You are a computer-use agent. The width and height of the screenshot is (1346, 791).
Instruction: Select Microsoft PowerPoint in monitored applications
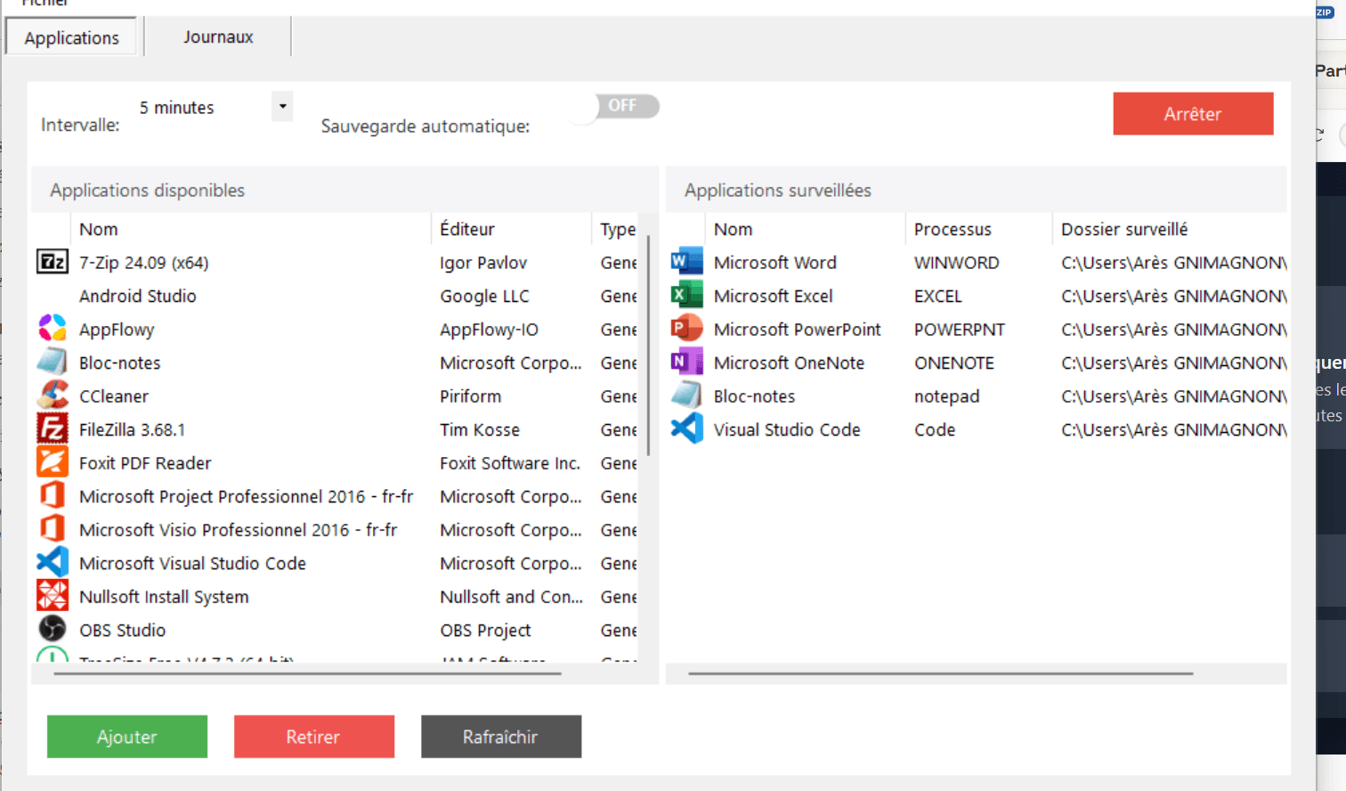click(x=797, y=330)
